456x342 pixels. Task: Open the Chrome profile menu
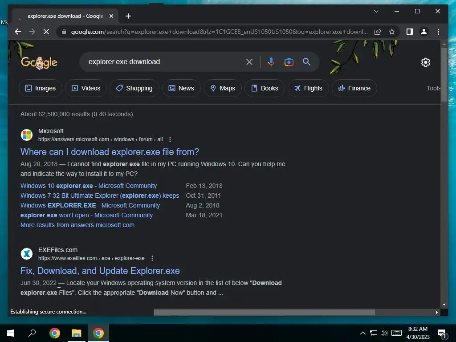coord(424,32)
